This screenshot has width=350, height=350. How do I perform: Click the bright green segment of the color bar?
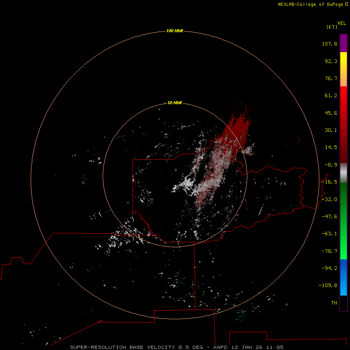pyautogui.click(x=343, y=245)
